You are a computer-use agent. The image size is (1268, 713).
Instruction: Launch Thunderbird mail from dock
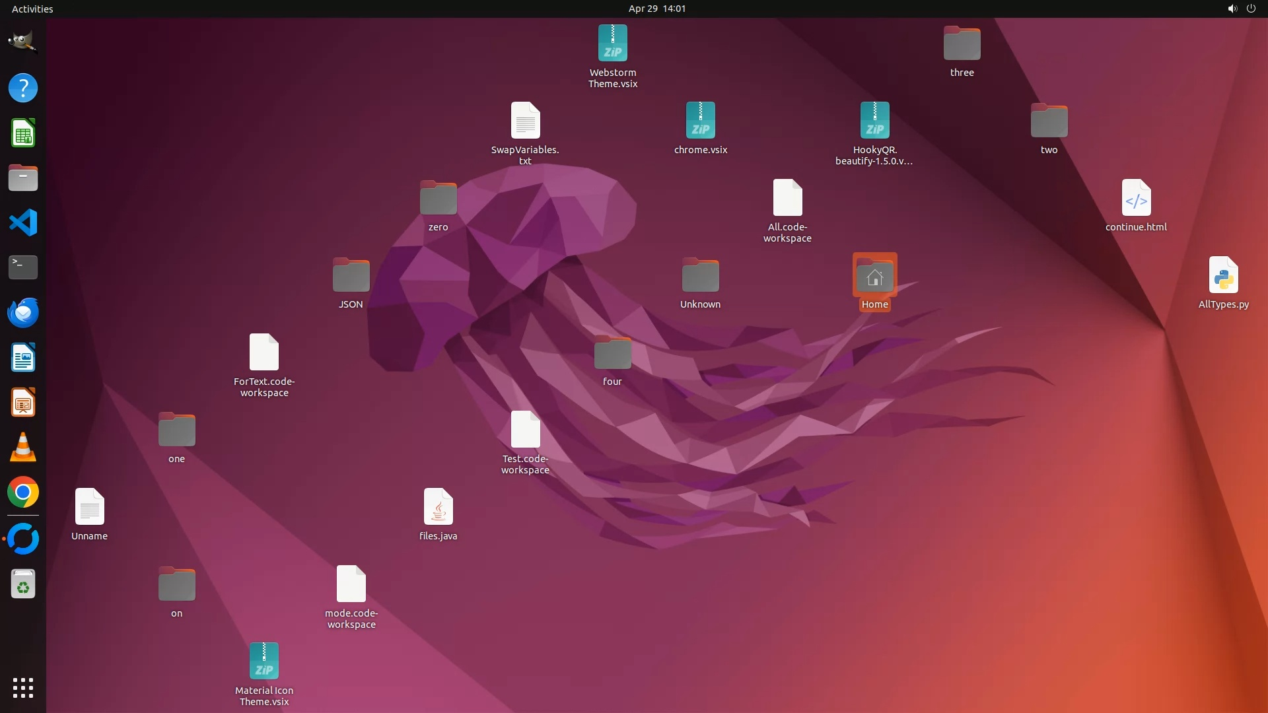coord(22,312)
